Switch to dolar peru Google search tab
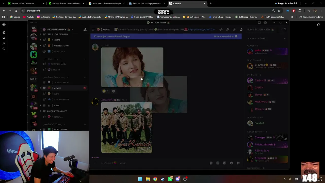Viewport: 325px width, 183px height. coord(106,4)
